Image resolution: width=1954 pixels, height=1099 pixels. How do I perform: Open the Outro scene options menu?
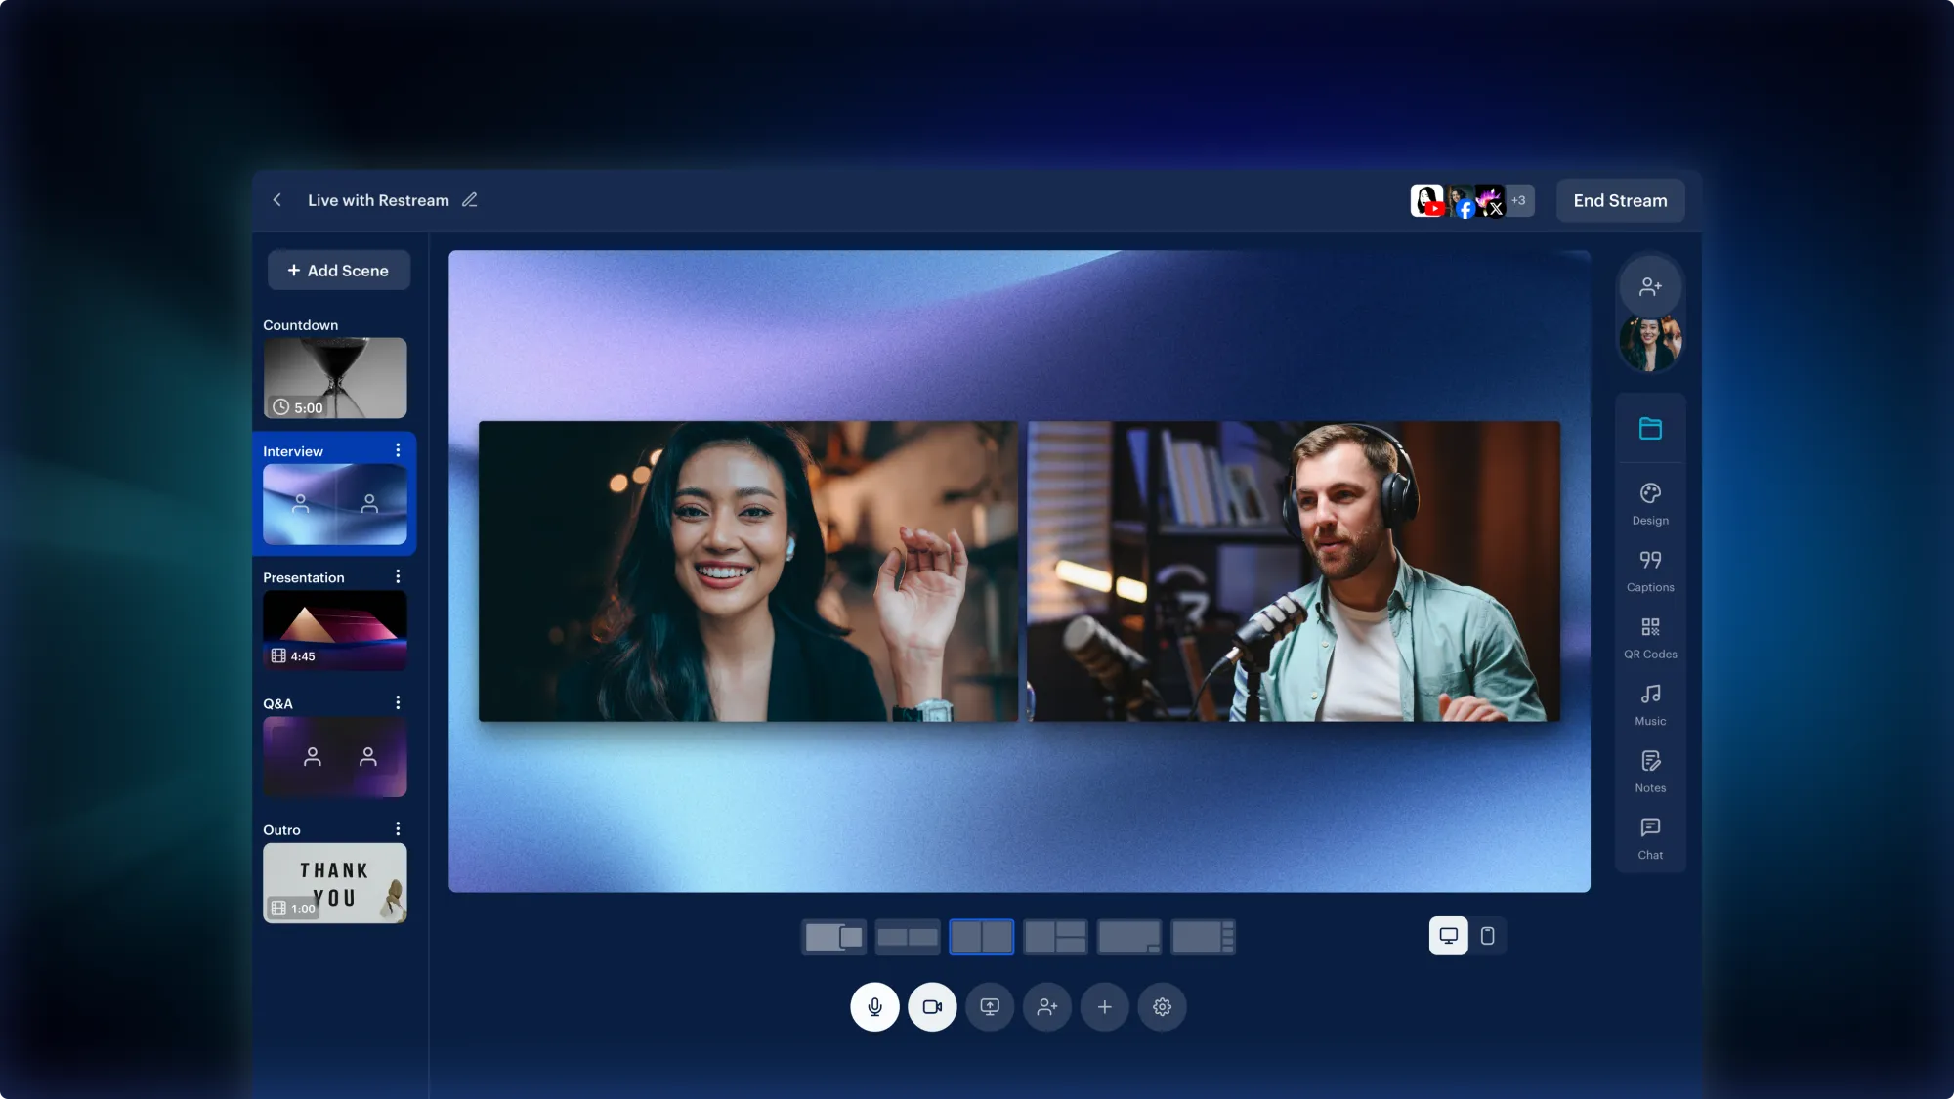(x=398, y=827)
